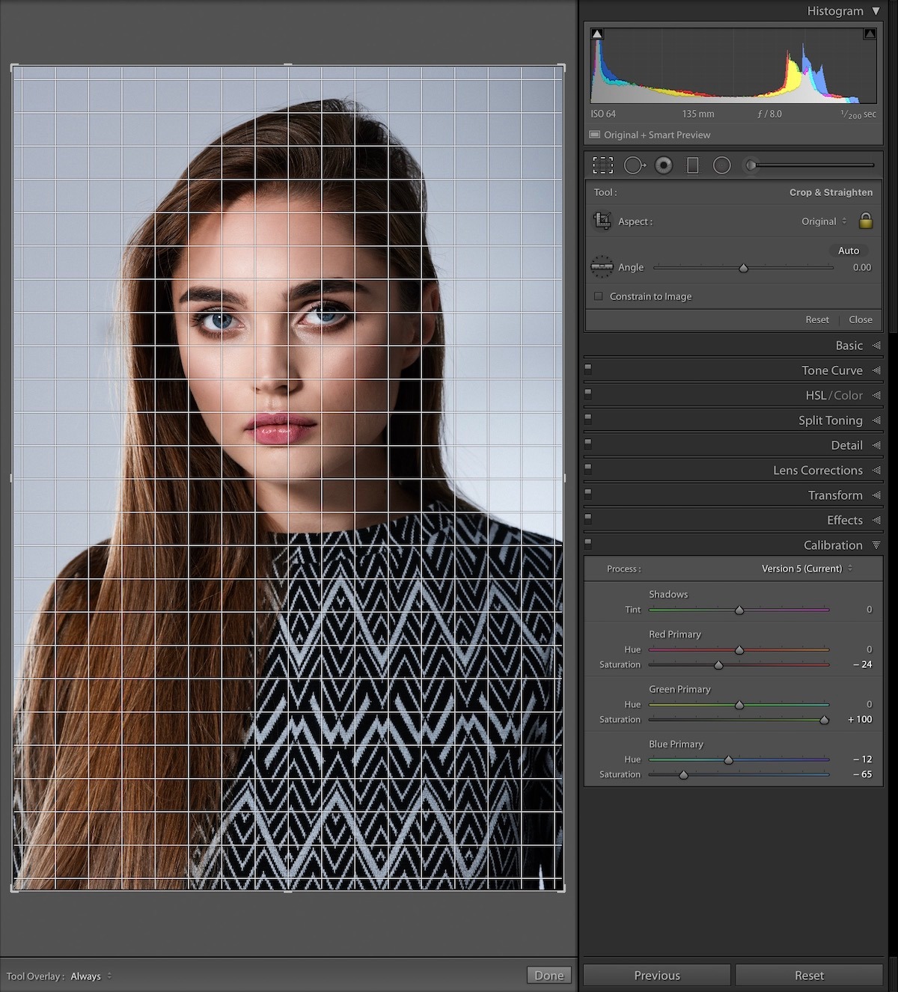
Task: Expand the Lens Corrections panel
Action: pyautogui.click(x=817, y=471)
